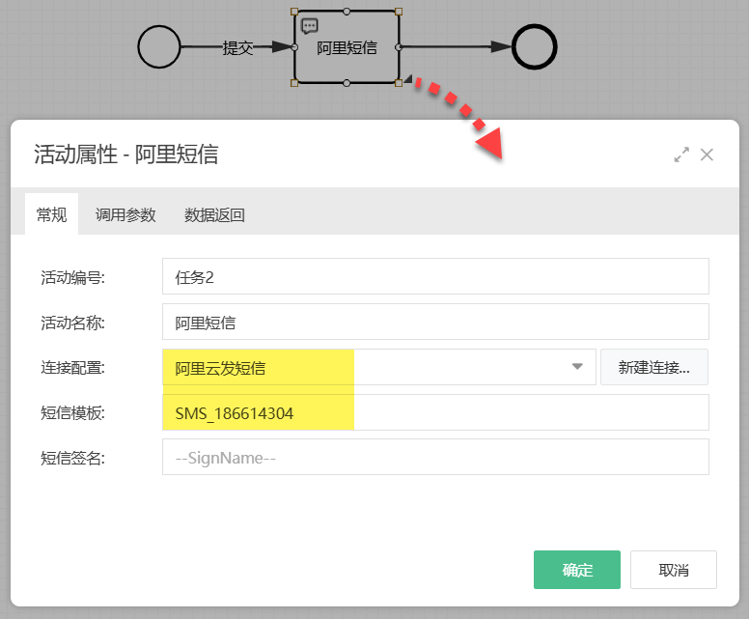Click the 活动名称 label
749x619 pixels.
tap(72, 323)
